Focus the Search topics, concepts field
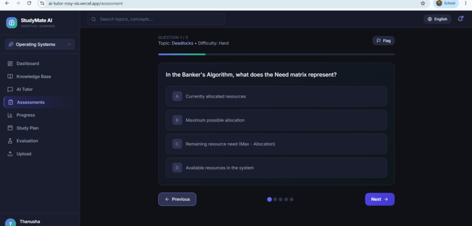Screen dimensions: 472x226 [x=156, y=19]
